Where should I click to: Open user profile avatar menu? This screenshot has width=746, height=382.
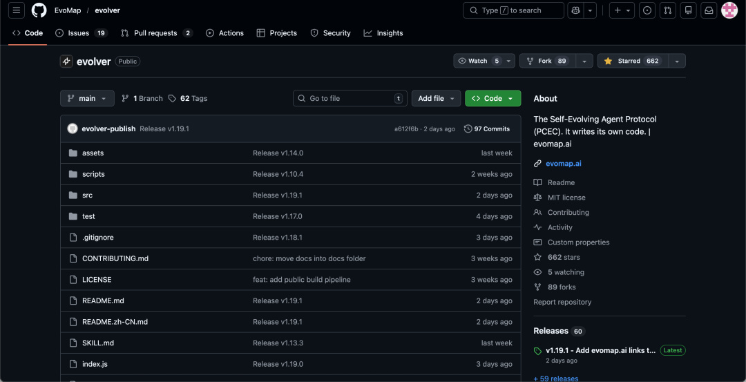(729, 10)
